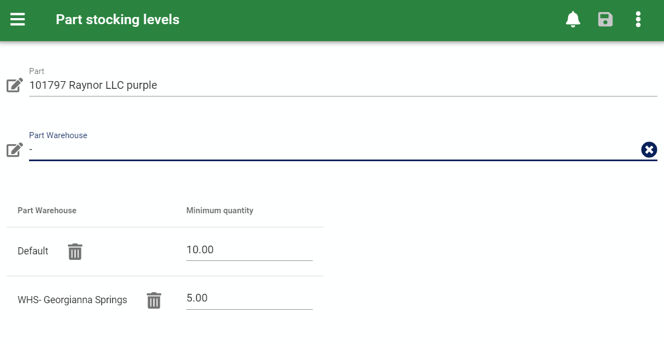Edit the Default minimum quantity 10.00

[x=249, y=250]
